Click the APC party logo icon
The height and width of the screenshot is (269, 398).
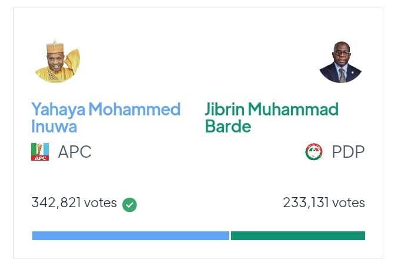[x=40, y=152]
